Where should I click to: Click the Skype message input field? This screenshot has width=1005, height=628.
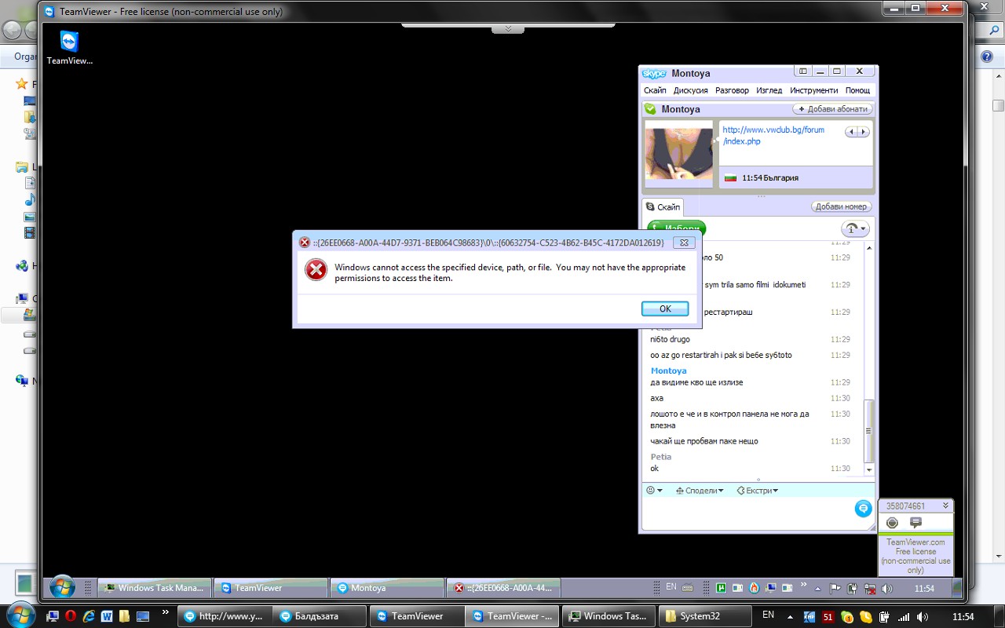coord(747,513)
